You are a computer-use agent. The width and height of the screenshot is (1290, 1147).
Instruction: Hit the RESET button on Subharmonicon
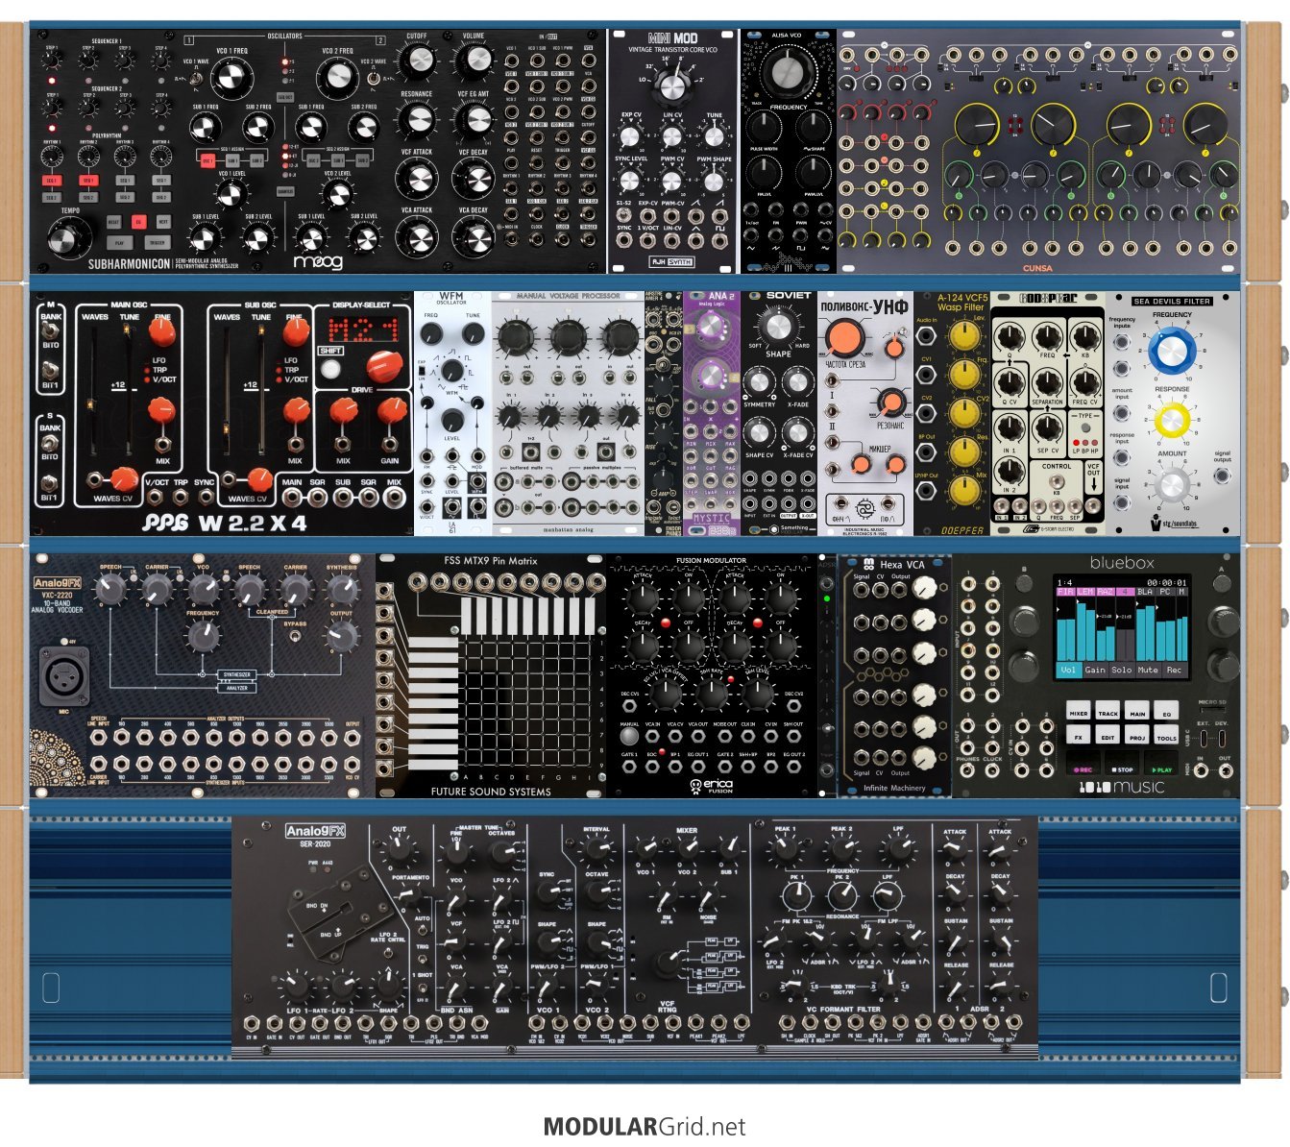click(113, 222)
